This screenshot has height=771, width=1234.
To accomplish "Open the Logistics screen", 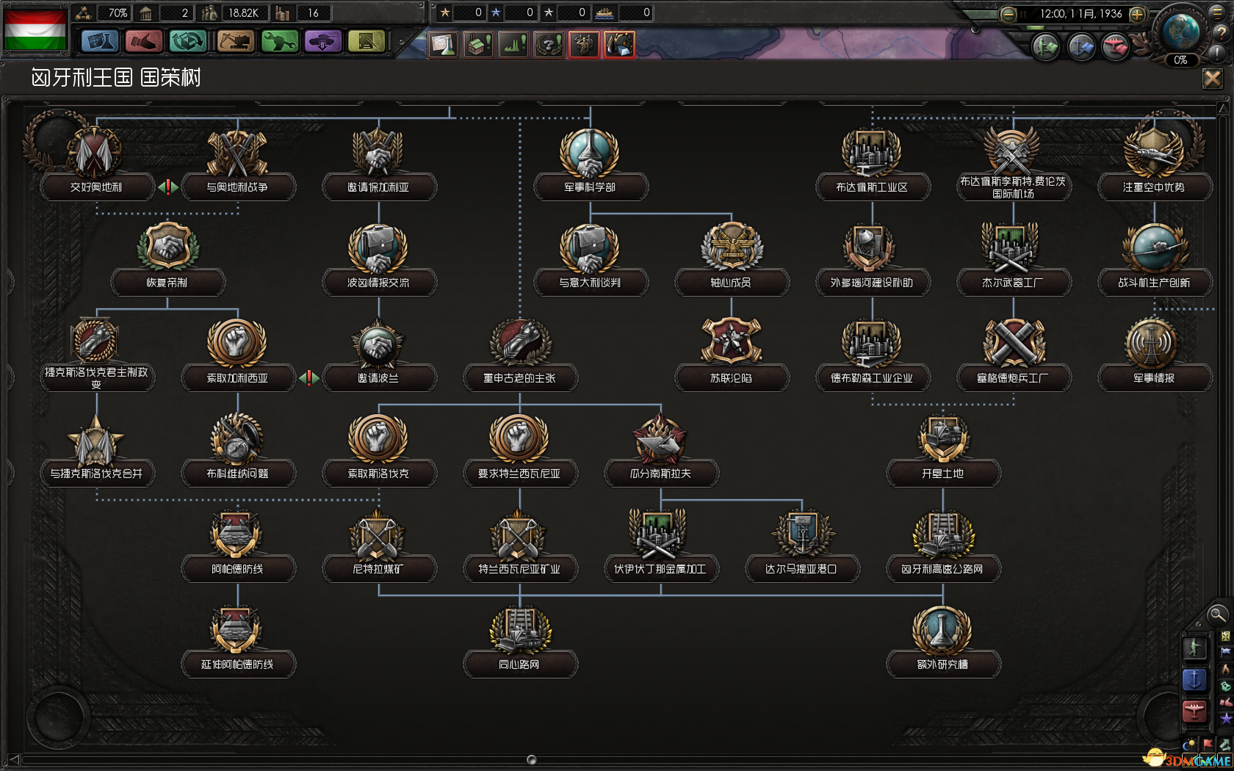I will [x=367, y=42].
